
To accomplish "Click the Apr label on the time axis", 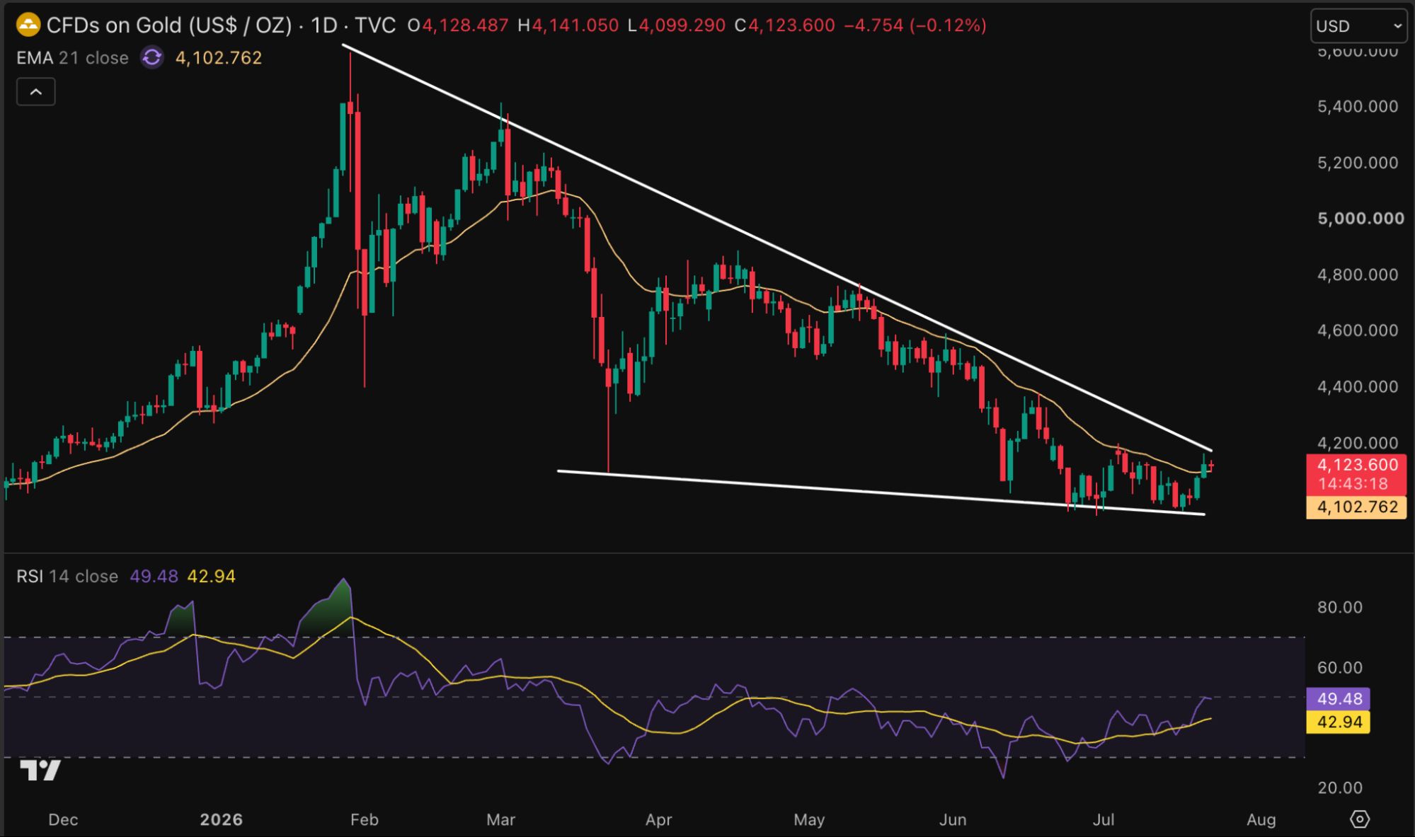I will click(x=658, y=820).
